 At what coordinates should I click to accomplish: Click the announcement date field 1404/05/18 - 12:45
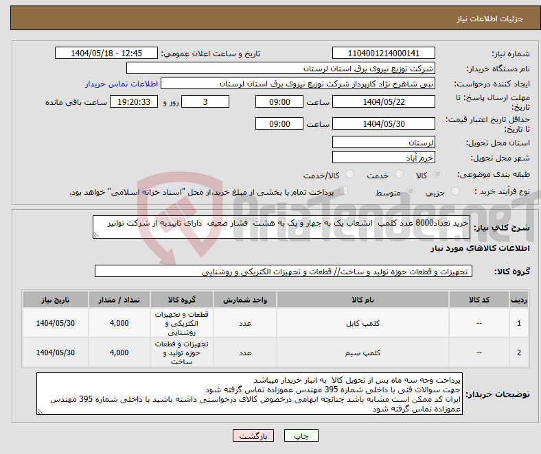pos(106,53)
